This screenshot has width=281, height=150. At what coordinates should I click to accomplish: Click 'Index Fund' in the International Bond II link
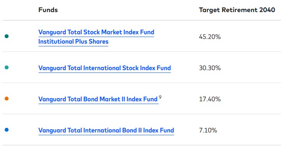tap(158, 130)
